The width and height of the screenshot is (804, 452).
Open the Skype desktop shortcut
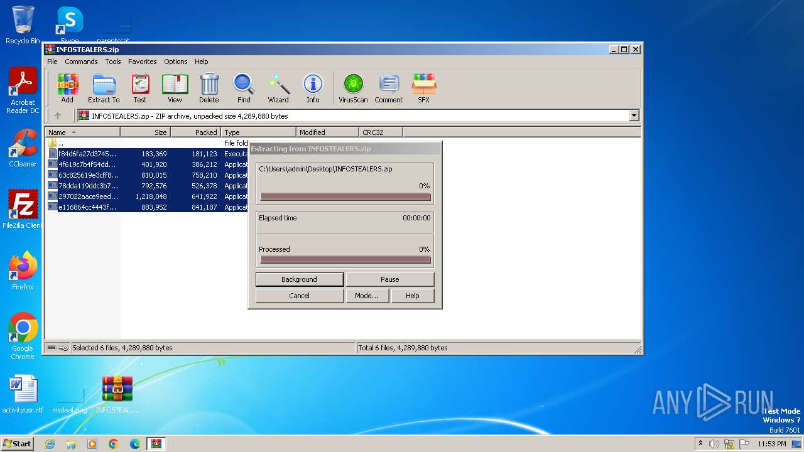pos(69,25)
